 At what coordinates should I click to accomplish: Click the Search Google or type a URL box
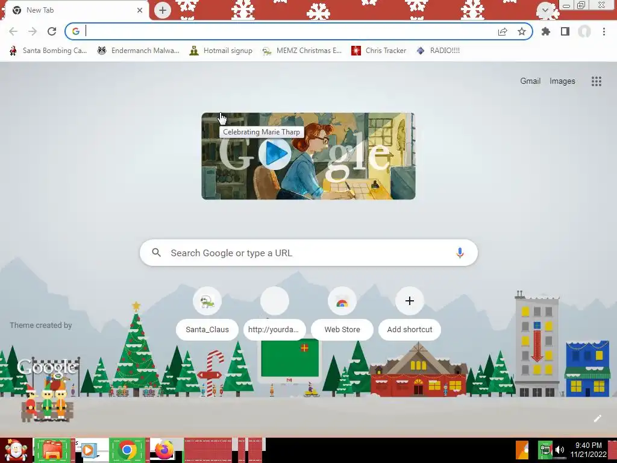(308, 253)
